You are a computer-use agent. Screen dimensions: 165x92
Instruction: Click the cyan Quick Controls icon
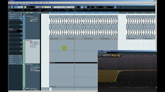click(21, 64)
